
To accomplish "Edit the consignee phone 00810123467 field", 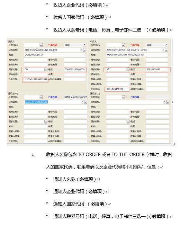I will pos(157,70).
